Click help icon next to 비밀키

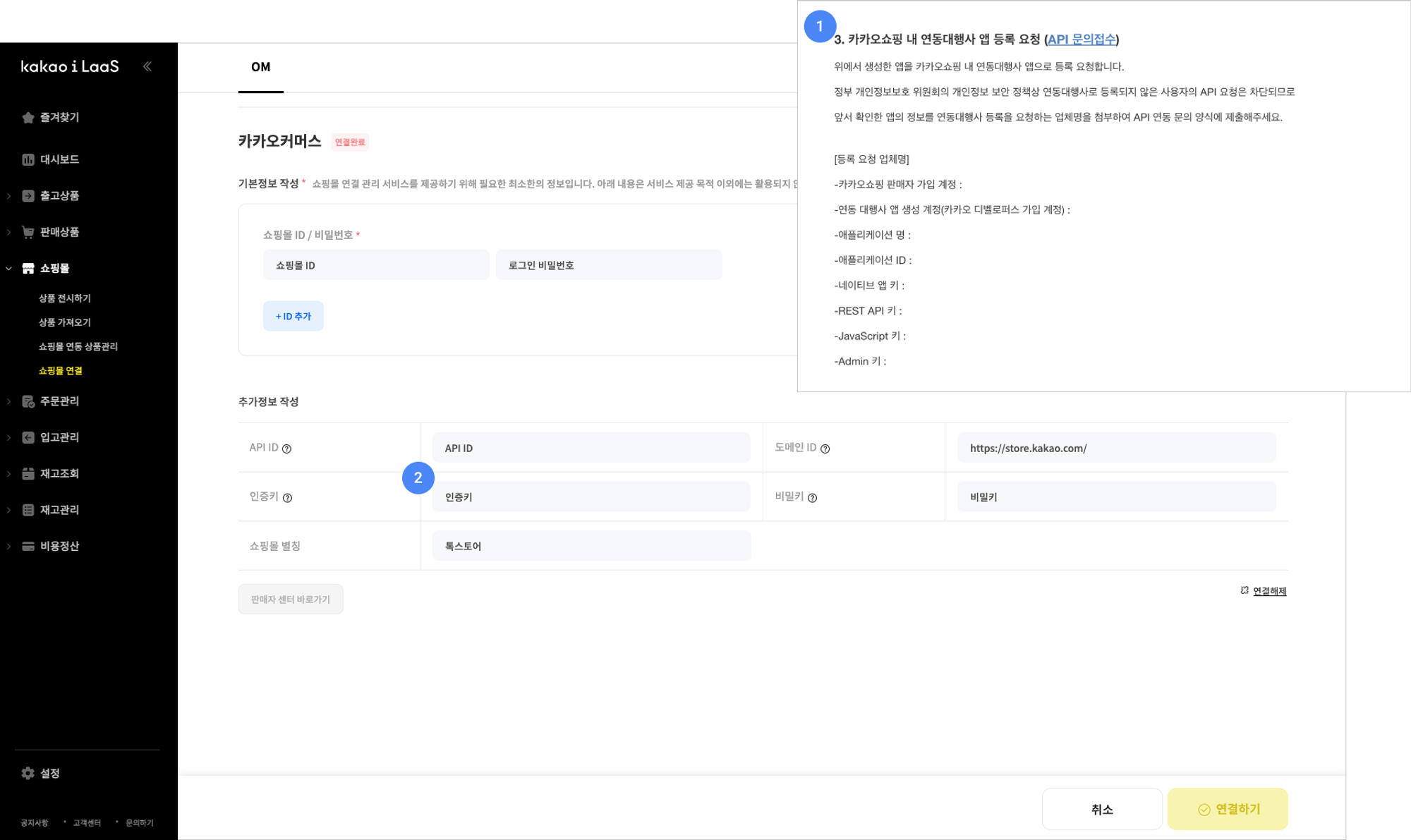coord(812,498)
